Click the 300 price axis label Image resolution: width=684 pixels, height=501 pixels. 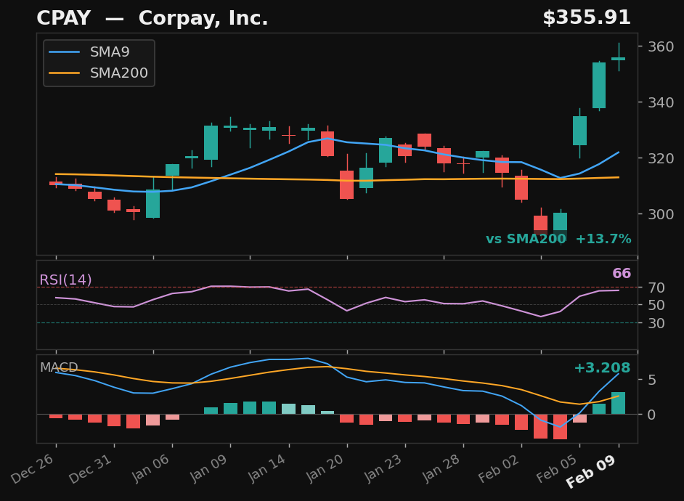click(661, 214)
